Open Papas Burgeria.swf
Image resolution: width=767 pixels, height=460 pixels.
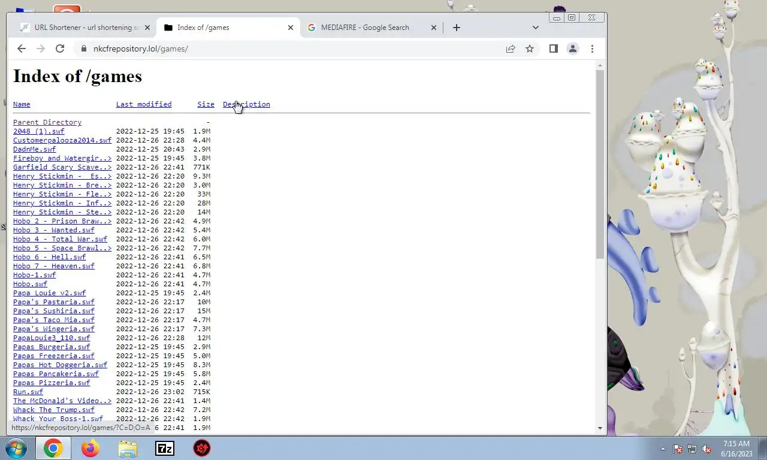52,347
